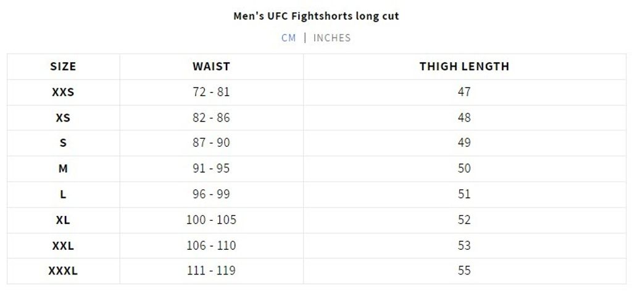Click the WAIST column header
Viewport: 632px width, 301px height.
pos(211,67)
